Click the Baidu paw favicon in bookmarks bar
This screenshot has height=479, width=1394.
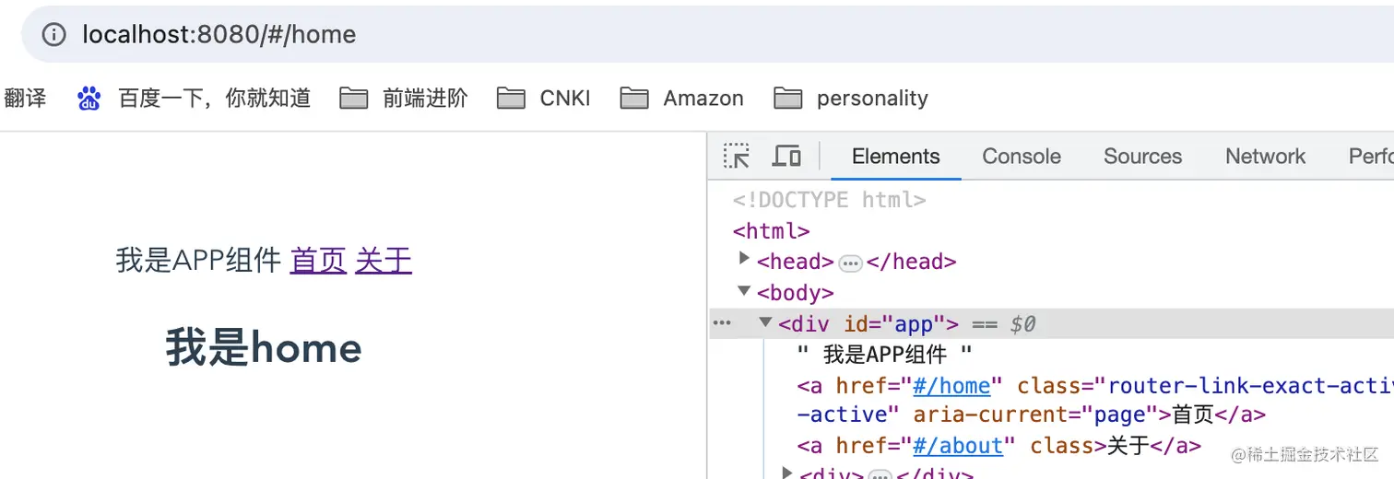point(89,98)
